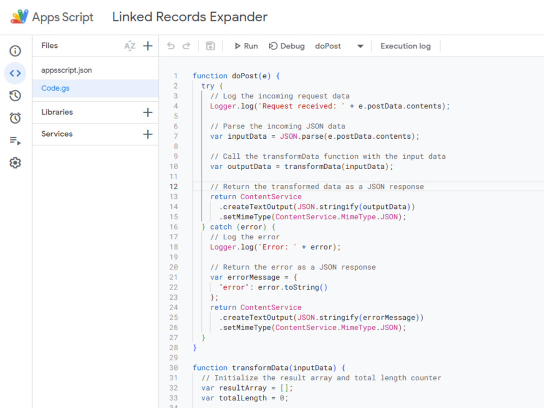
Task: Debug the selected function
Action: [287, 46]
